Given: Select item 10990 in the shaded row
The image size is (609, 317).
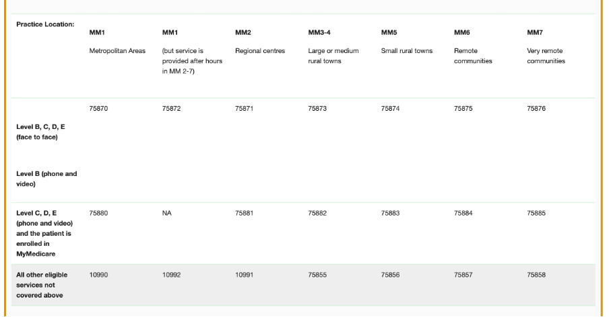Looking at the screenshot, I should tap(98, 275).
